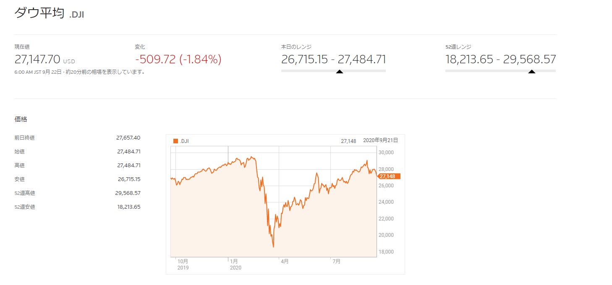Click the 前日終値 row
612x285 pixels.
pos(77,137)
